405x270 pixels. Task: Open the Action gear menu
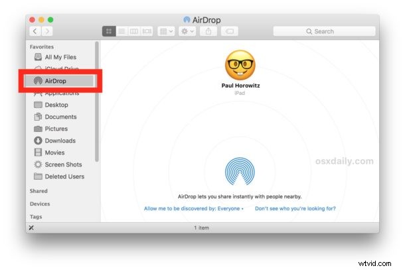point(187,31)
